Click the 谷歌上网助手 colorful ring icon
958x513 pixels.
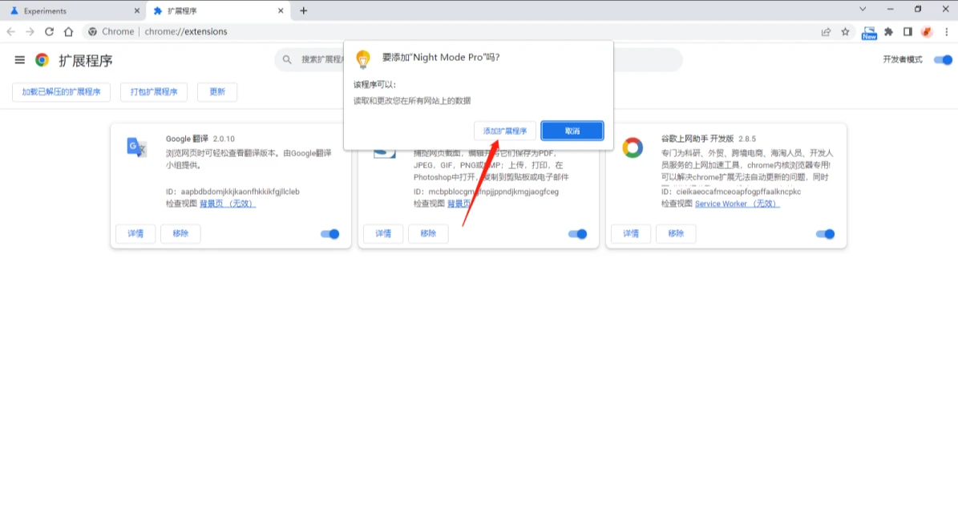633,147
